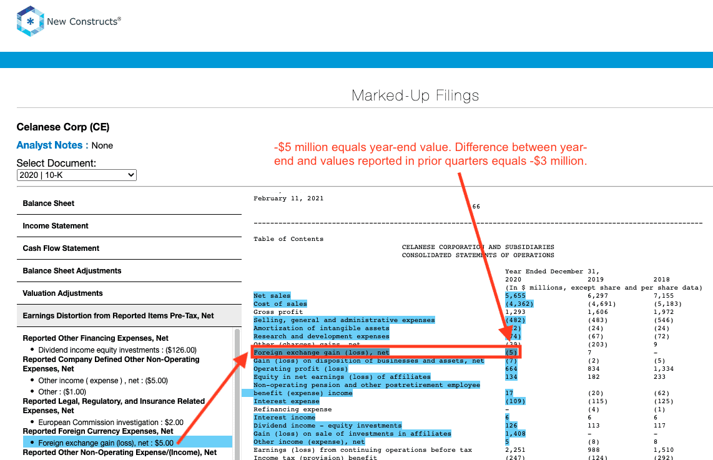Click Equity in net earnings (loss) of affiliates
Viewport: 713px width, 460px height.
[x=342, y=377]
